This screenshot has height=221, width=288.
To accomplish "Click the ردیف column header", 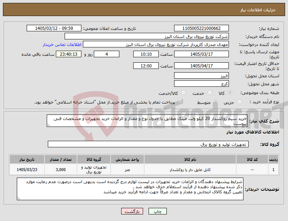I will [273, 159].
